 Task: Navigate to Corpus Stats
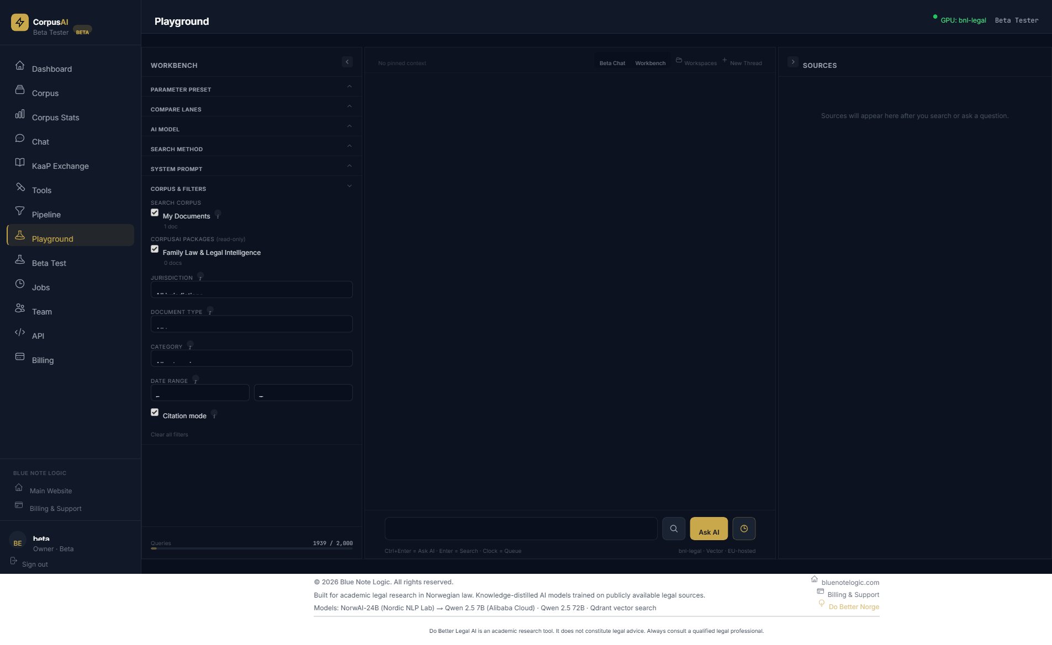55,117
